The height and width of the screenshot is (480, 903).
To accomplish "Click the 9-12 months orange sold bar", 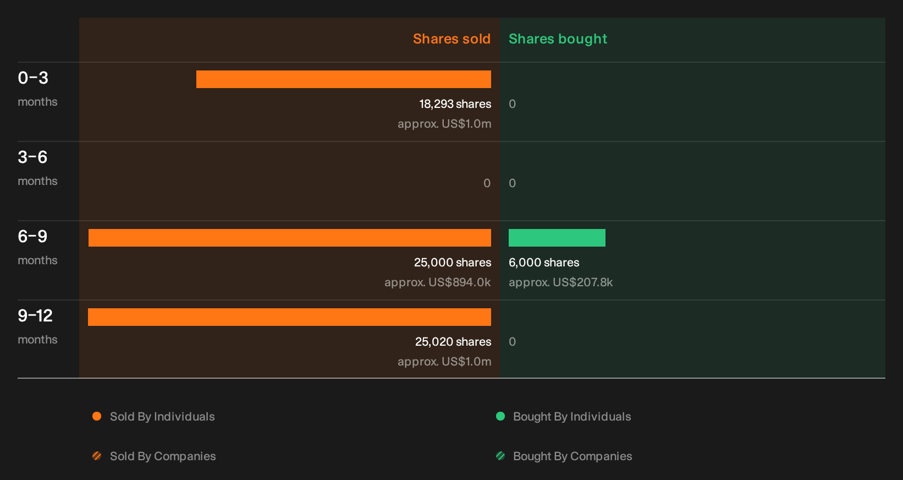I will tap(289, 317).
